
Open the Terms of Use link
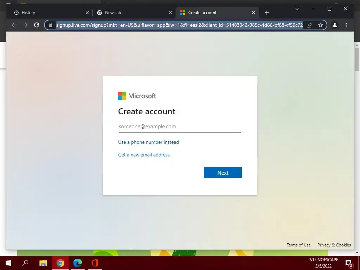298,245
